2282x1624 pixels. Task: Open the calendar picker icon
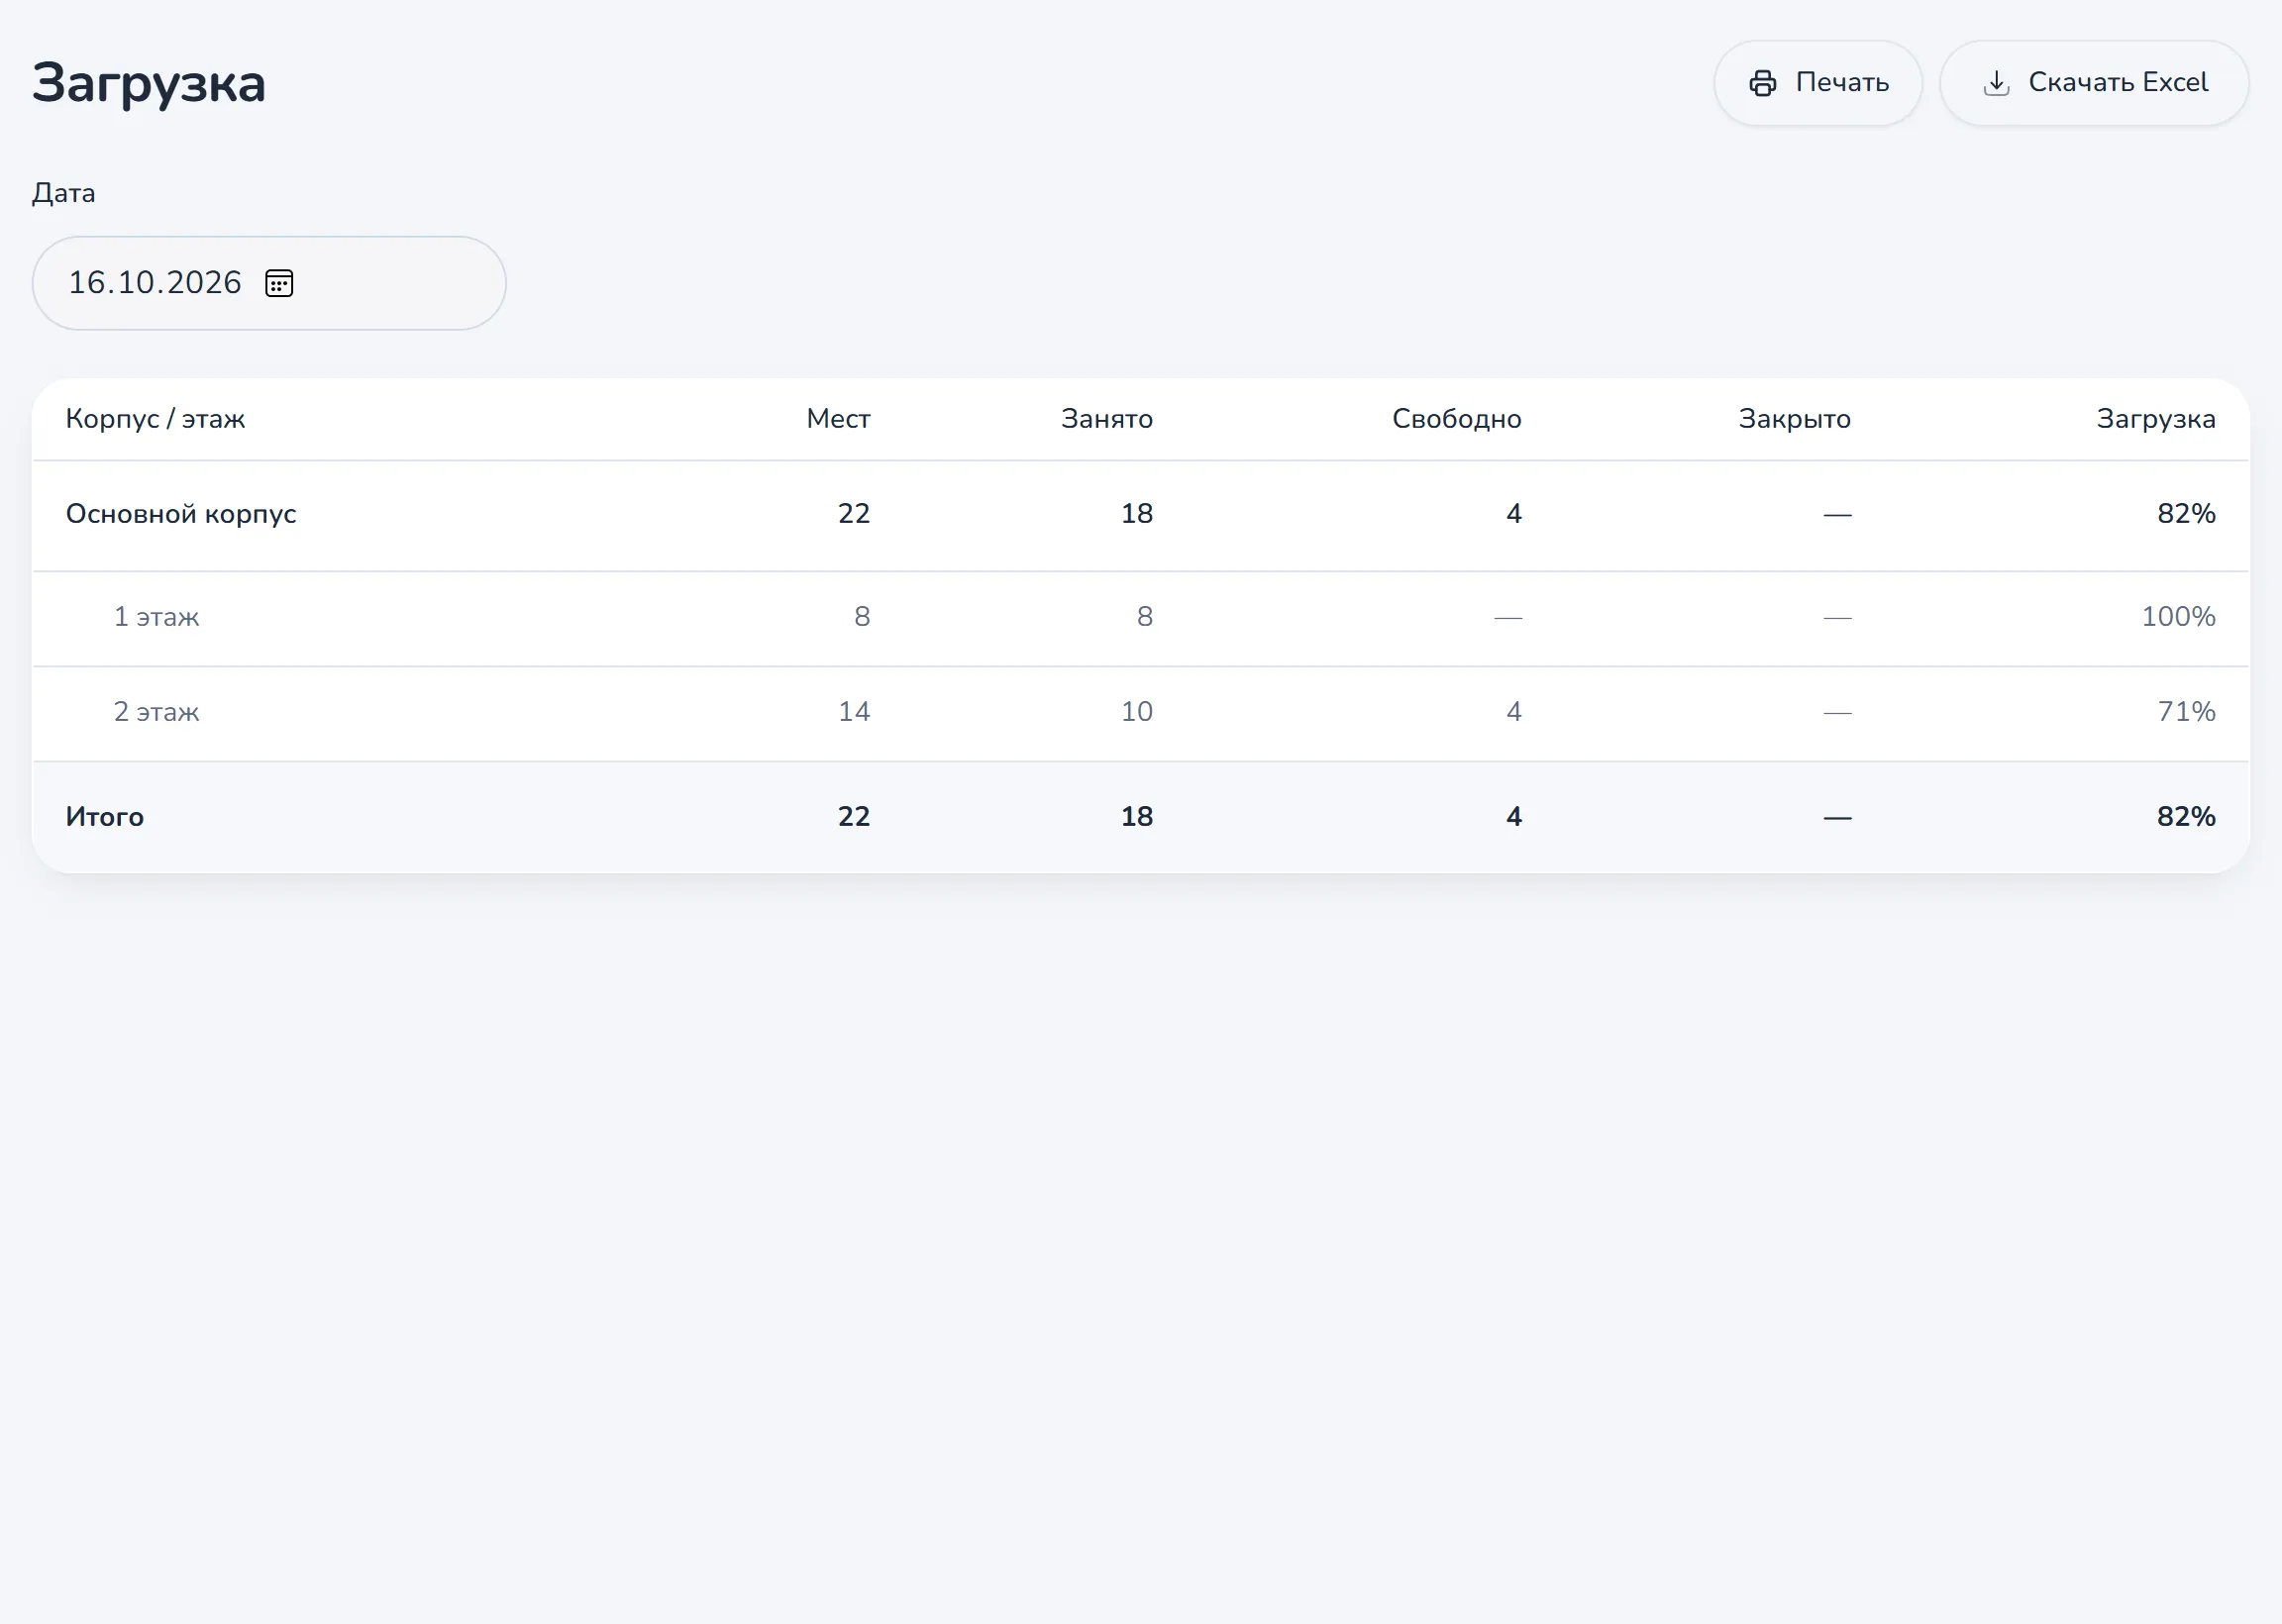[x=279, y=283]
